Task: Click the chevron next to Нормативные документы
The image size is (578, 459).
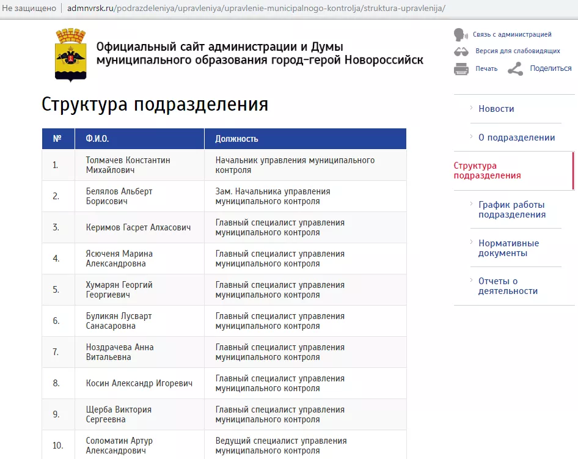Action: 471,242
